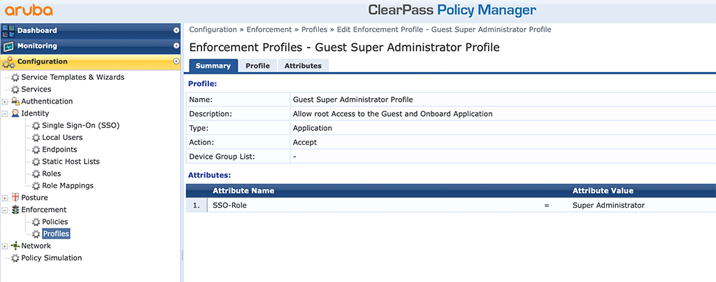Click the Accept action value
Screen dimensions: 716x282
[x=305, y=142]
